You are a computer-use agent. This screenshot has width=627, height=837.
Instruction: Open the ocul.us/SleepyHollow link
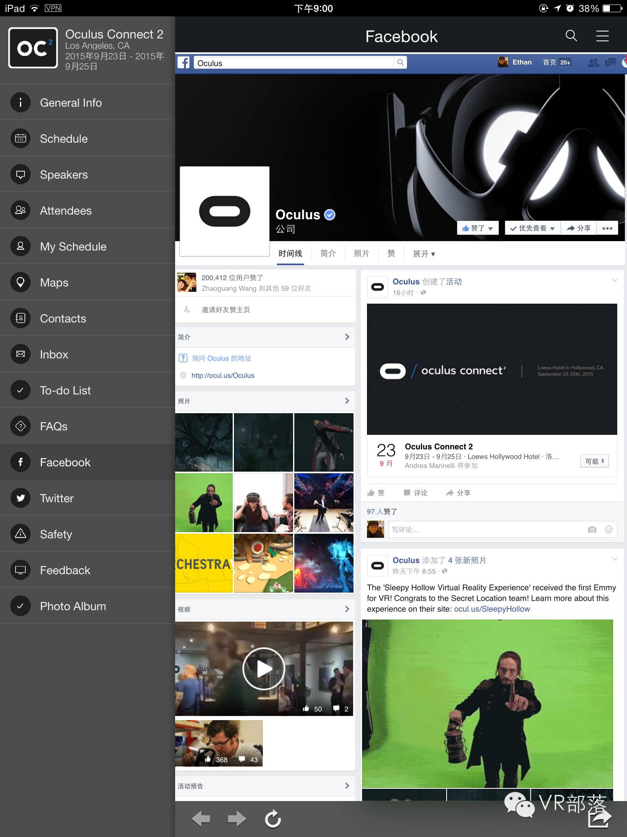point(492,609)
